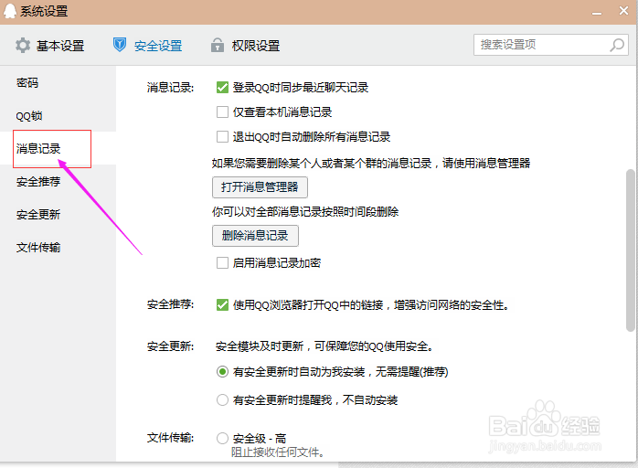638x468 pixels.
Task: Enable 仅查看本机消息记录 checkbox
Action: click(222, 112)
